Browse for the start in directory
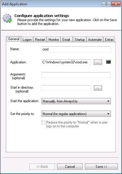The width and height of the screenshot is (122, 174). click(98, 88)
